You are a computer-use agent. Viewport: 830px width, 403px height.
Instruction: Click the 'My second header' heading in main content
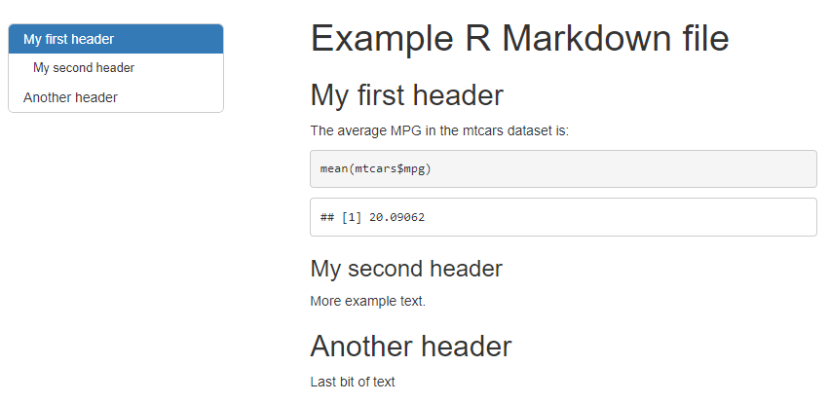(405, 268)
